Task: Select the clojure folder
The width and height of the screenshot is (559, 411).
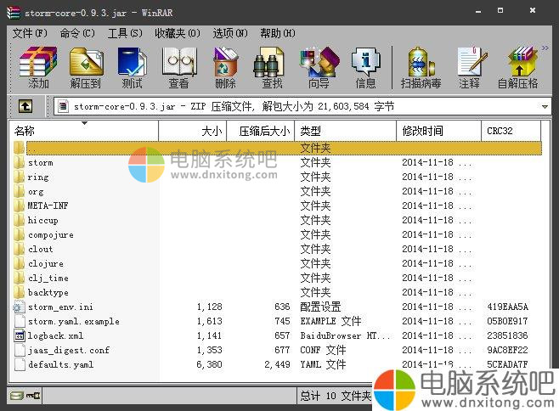Action: point(278,263)
